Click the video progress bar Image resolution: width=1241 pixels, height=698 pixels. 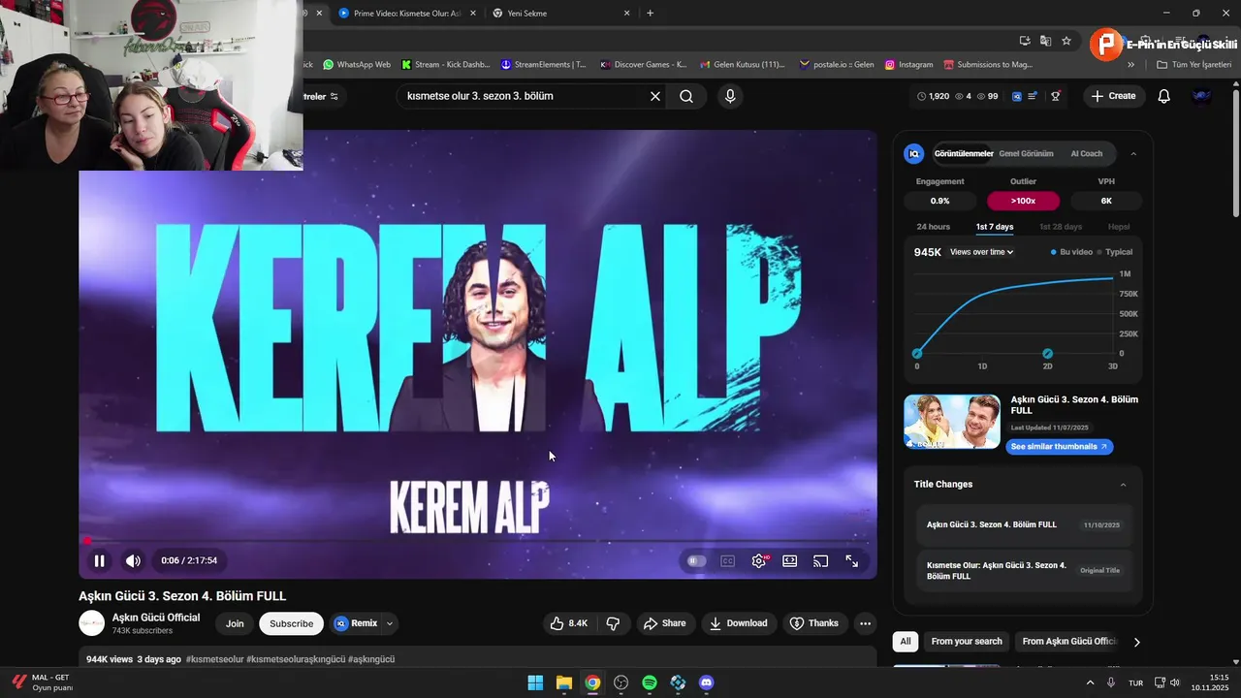(478, 541)
